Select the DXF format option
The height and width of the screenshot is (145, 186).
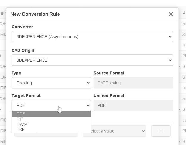[x=21, y=130]
